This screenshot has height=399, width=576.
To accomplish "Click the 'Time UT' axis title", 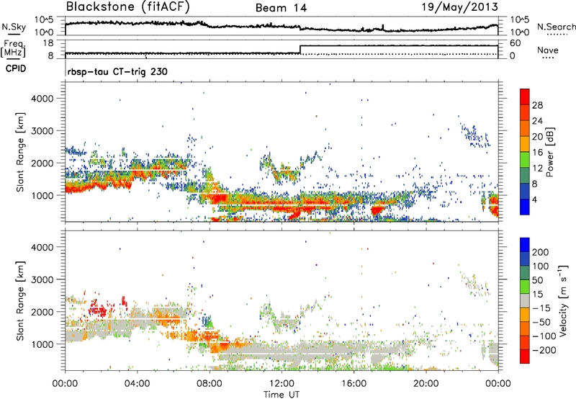I will click(282, 395).
